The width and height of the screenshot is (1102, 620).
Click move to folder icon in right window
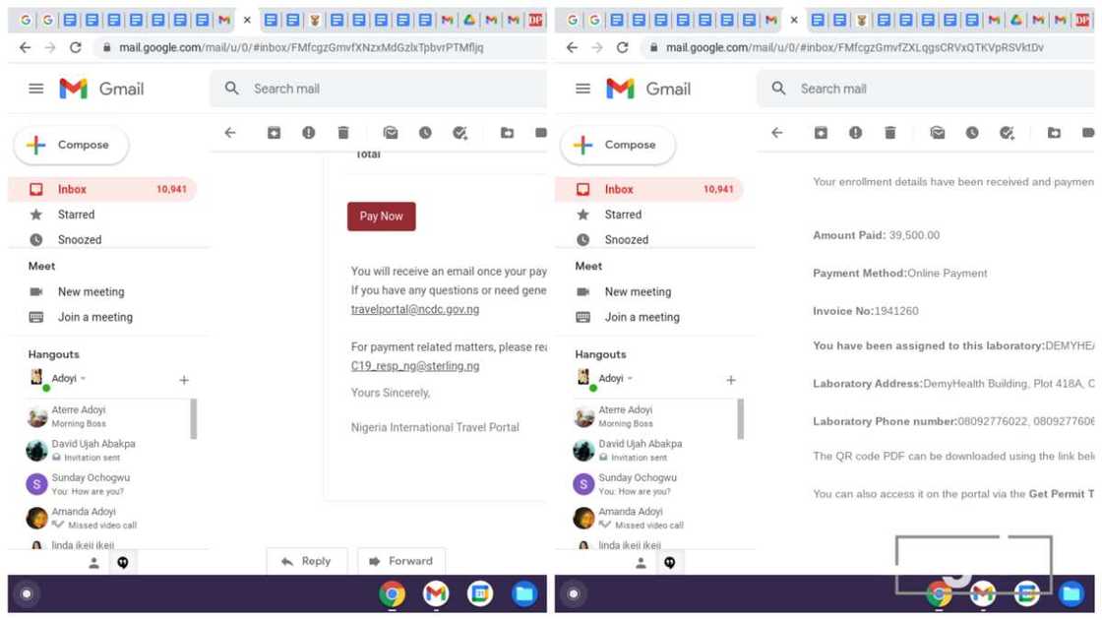[x=1054, y=133]
